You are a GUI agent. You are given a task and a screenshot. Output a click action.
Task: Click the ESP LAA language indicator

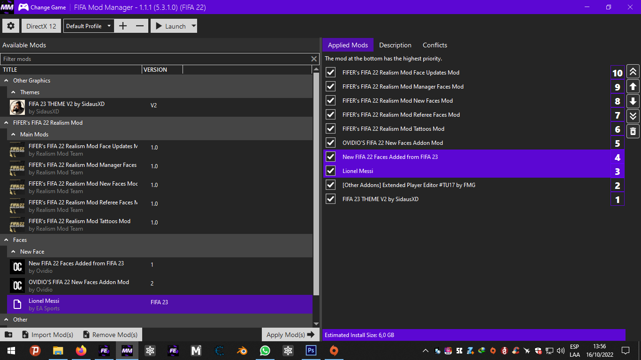574,351
